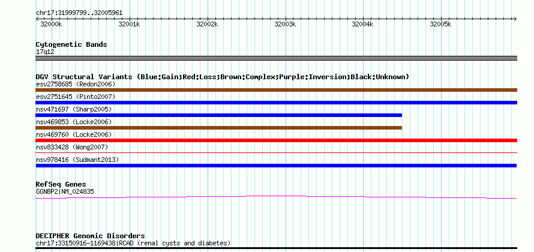Open the esv2751645 (Pinto2007) variant label

coord(76,97)
